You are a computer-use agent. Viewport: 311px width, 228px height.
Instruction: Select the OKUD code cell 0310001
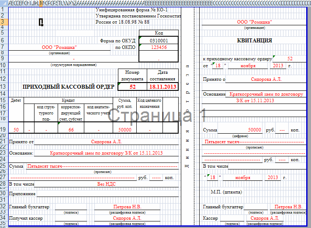click(159, 41)
